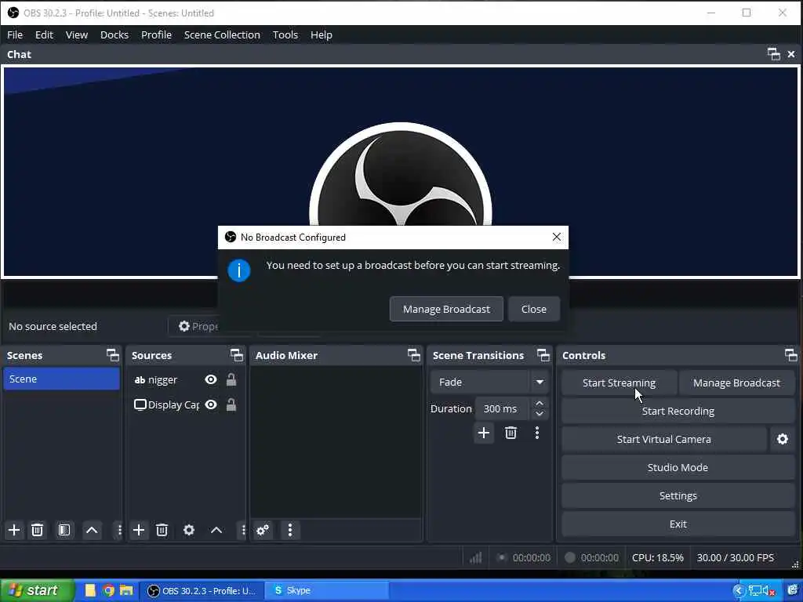This screenshot has width=803, height=602.
Task: Add a configurable transition with plus icon
Action: pos(483,433)
